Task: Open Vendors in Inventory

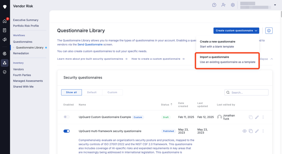Action: [18, 69]
